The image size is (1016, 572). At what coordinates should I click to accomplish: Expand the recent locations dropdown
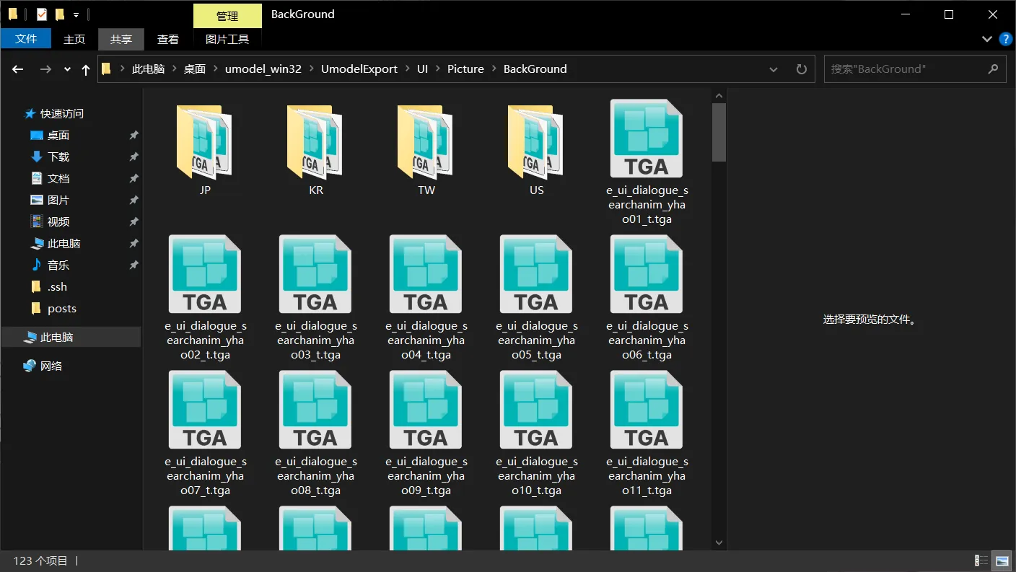[x=68, y=69]
